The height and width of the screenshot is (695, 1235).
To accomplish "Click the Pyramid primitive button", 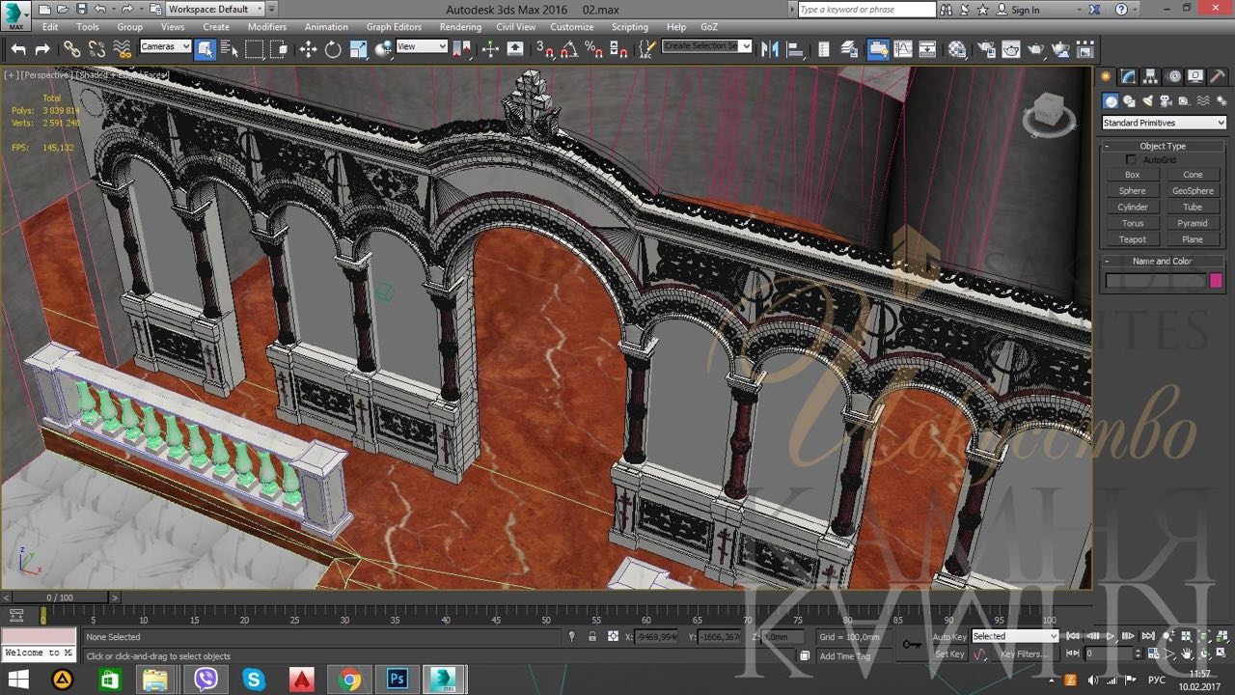I will (x=1193, y=223).
